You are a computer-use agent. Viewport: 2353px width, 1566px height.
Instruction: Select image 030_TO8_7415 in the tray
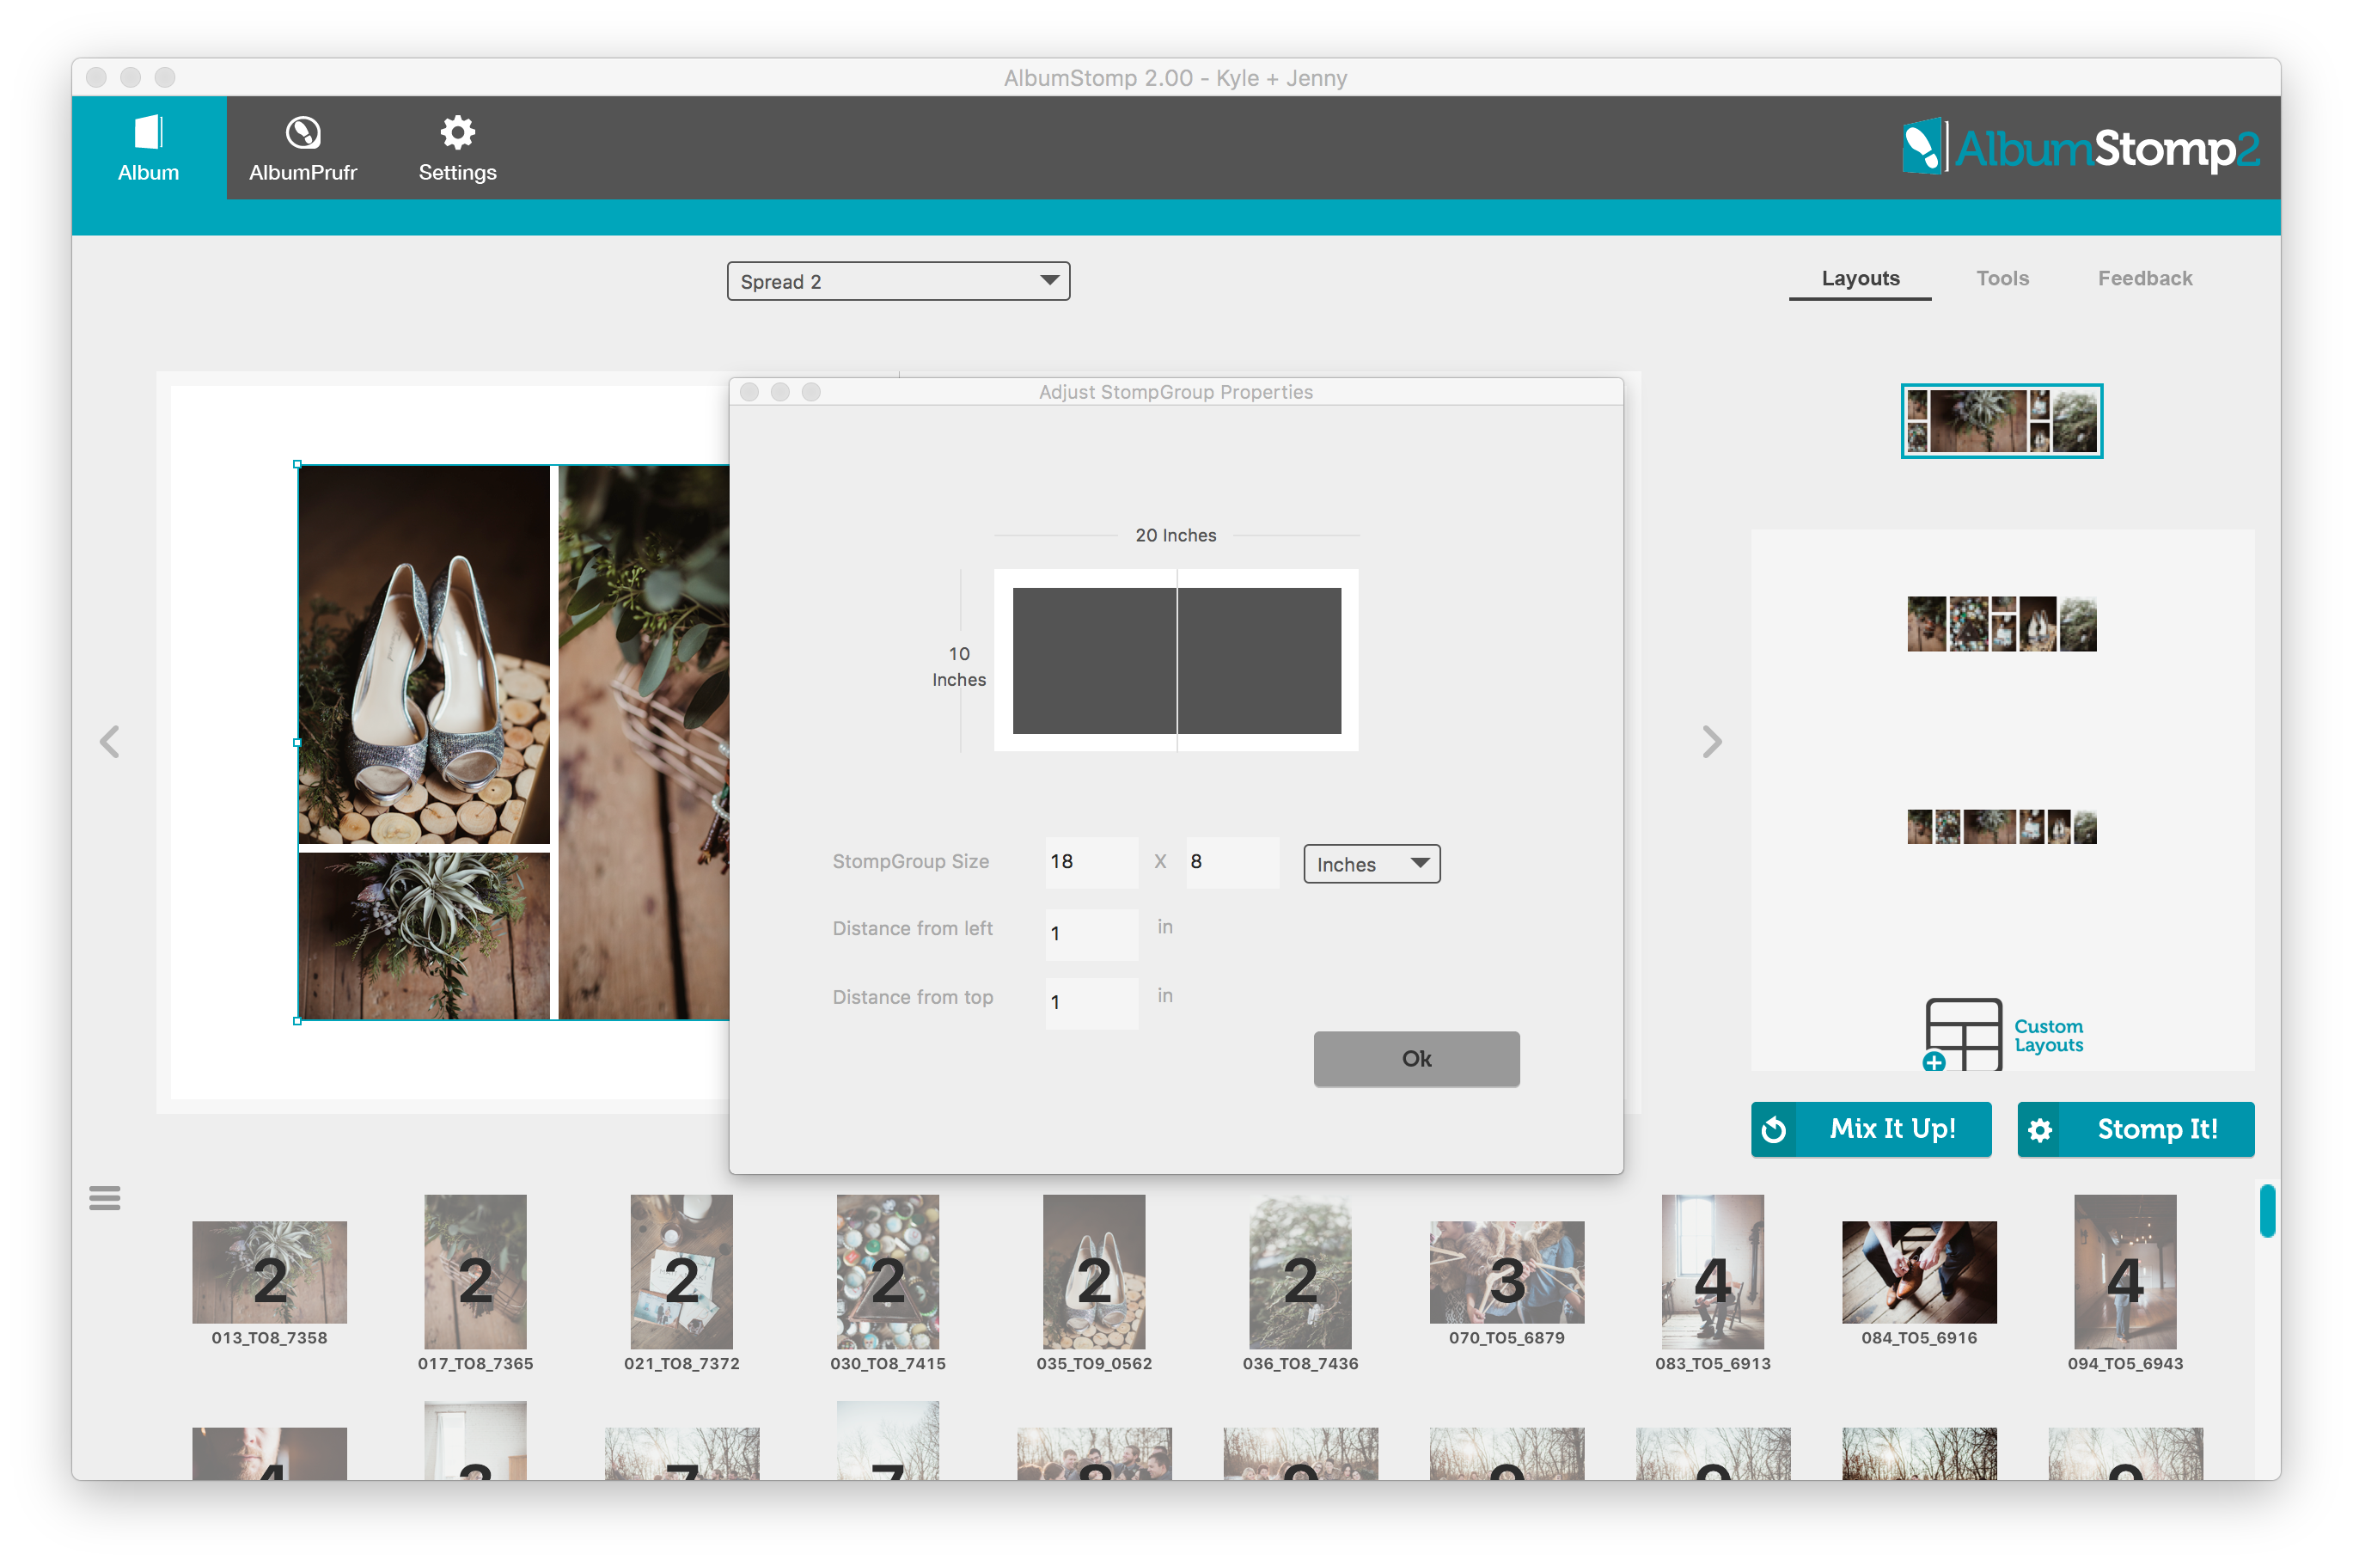[888, 1272]
